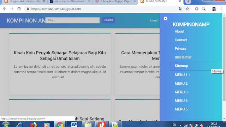Open Contact in the side menu
226x127 pixels.
[x=181, y=40]
